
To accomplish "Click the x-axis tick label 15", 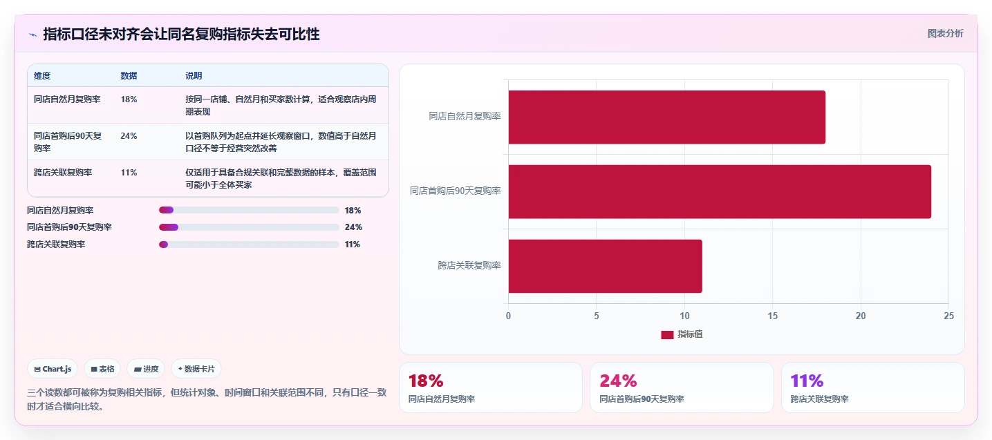I will 773,316.
